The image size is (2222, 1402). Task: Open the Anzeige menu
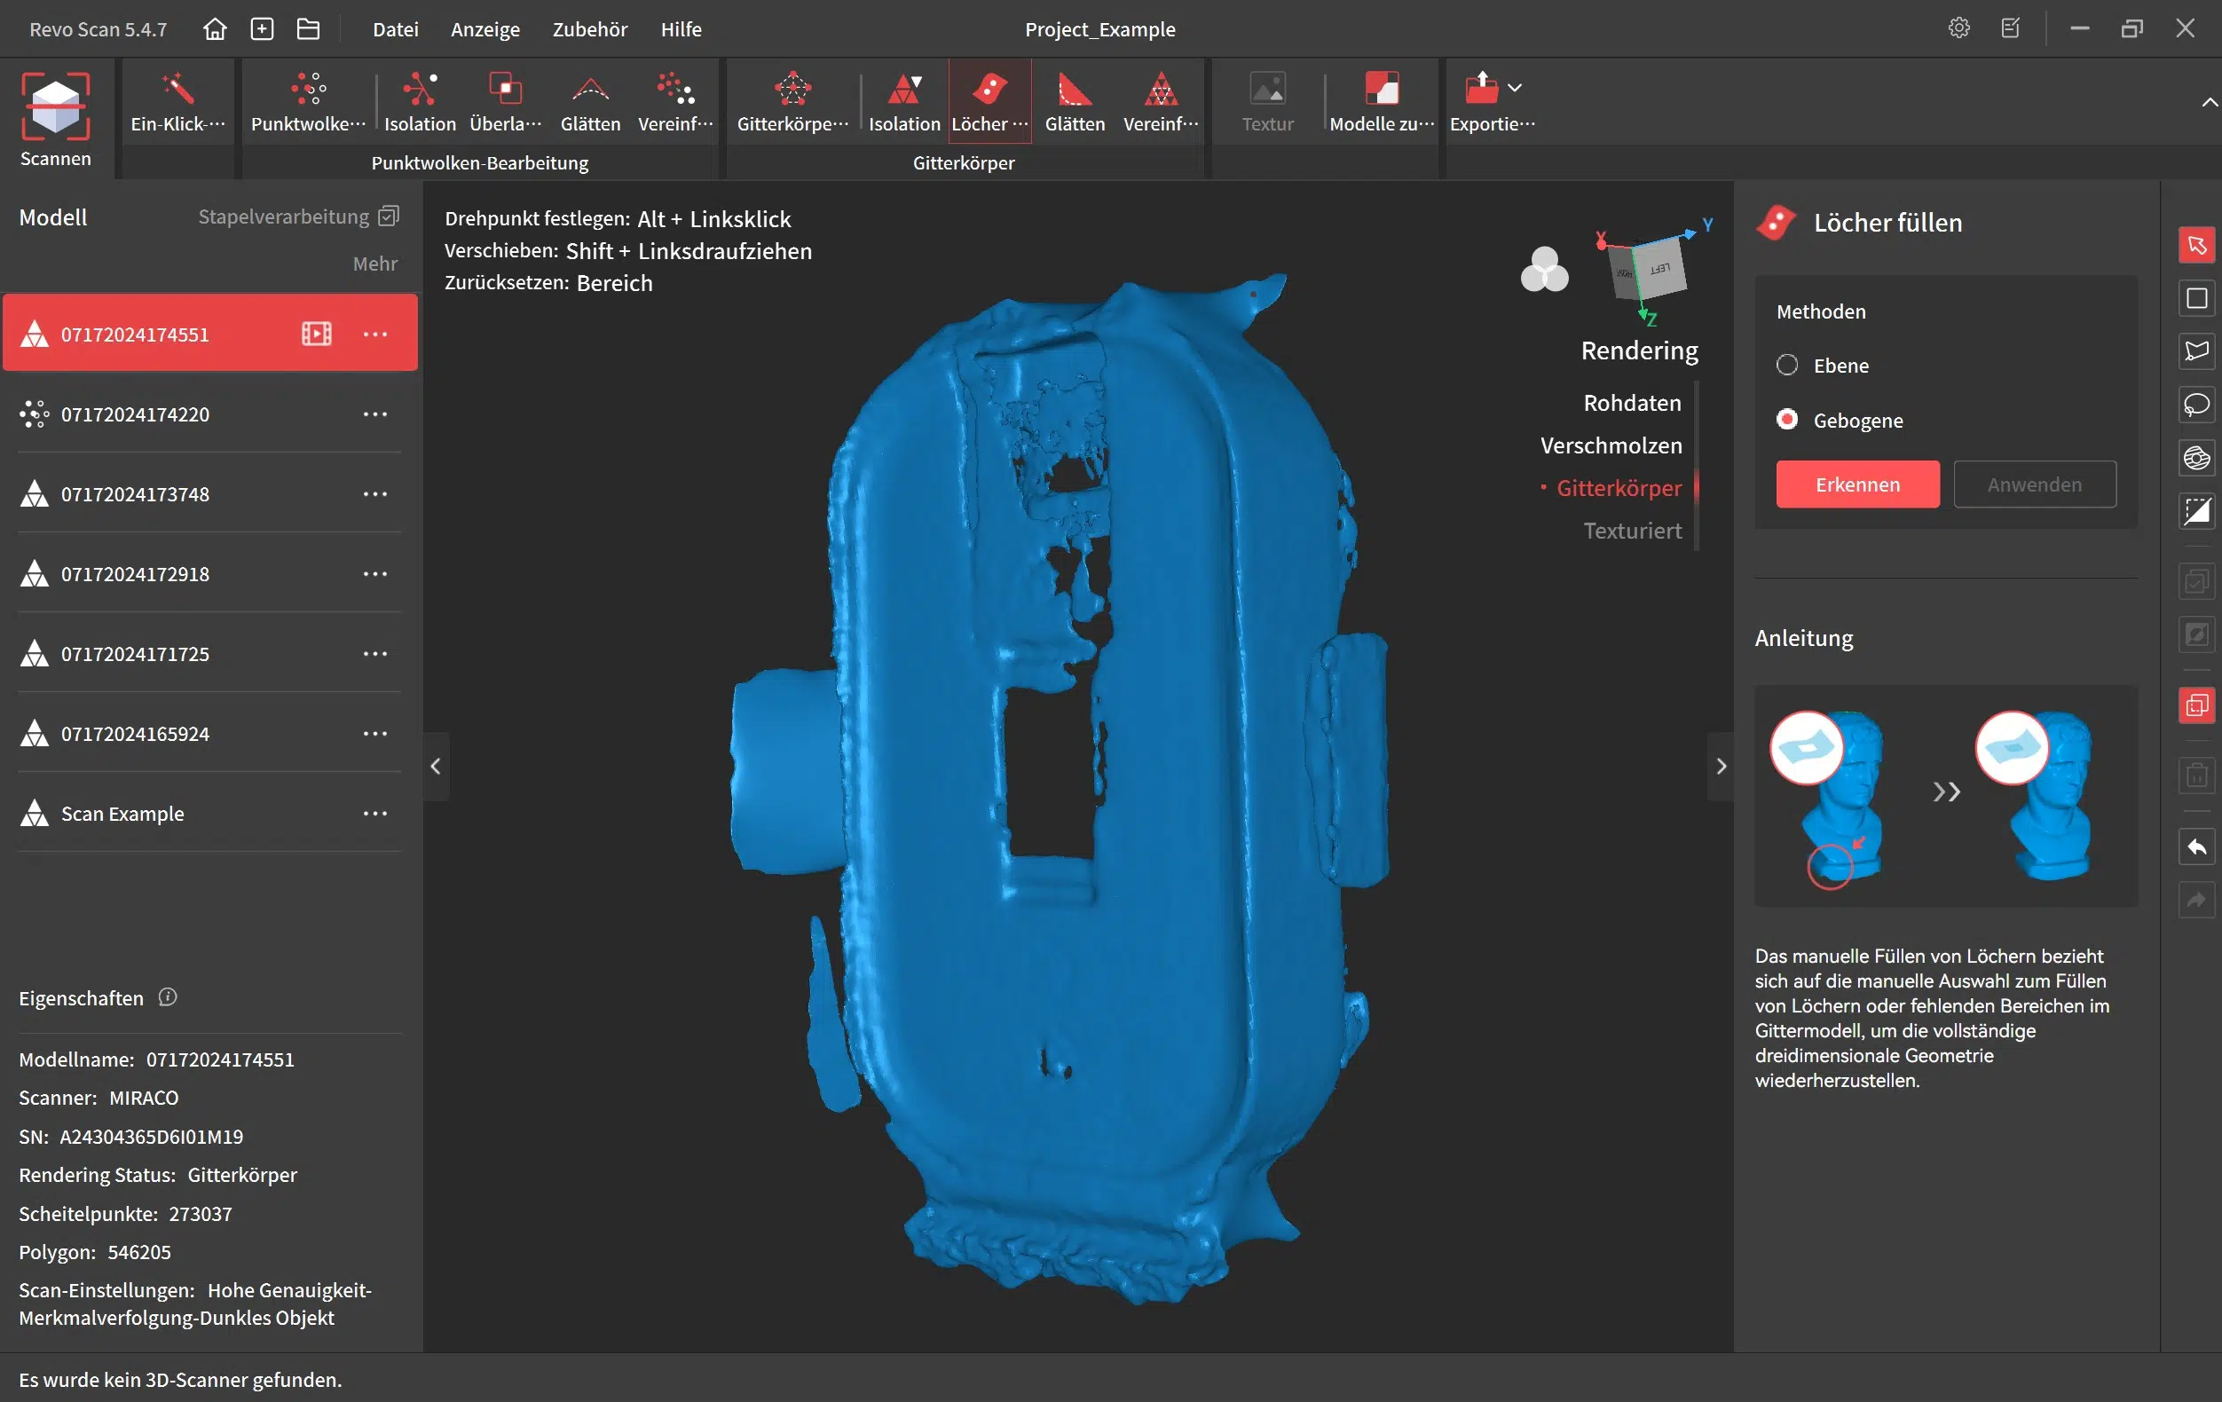[x=485, y=29]
